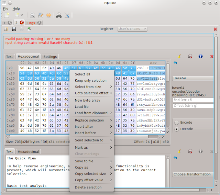Expand Send selection to submenu
The image size is (220, 195).
[92, 140]
